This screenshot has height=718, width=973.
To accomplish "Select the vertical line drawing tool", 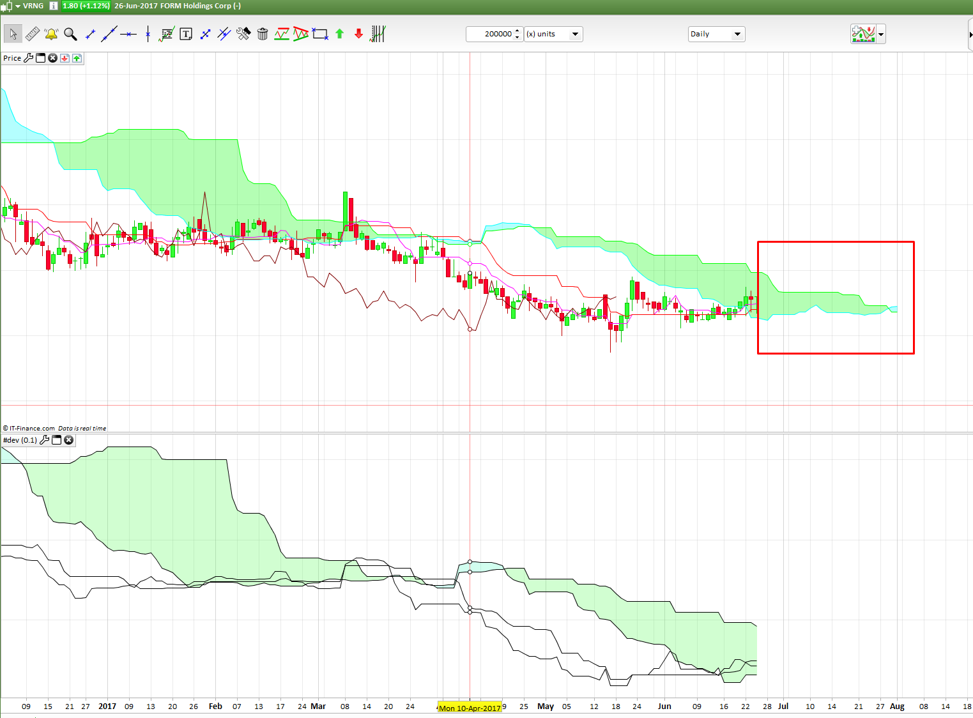I will click(x=148, y=34).
